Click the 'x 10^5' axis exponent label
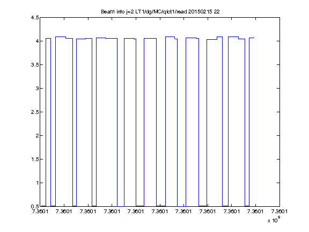This screenshot has height=232, width=309. [x=274, y=220]
